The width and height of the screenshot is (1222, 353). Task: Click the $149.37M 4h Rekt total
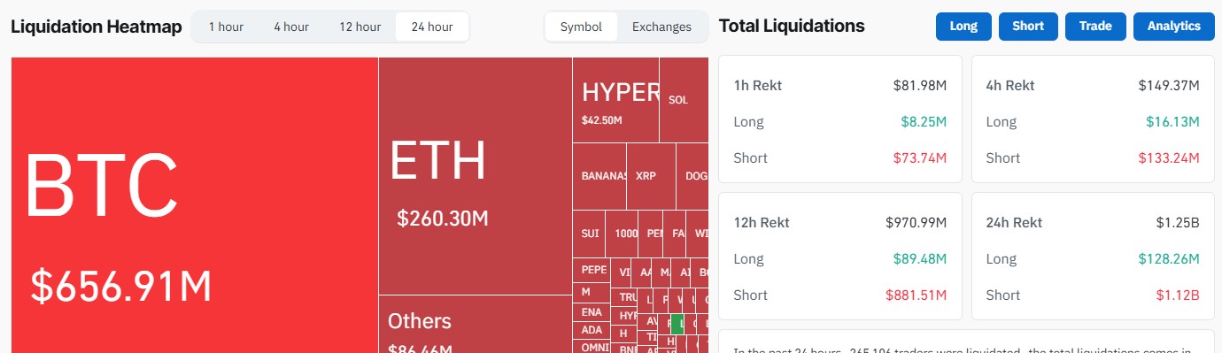point(1169,86)
